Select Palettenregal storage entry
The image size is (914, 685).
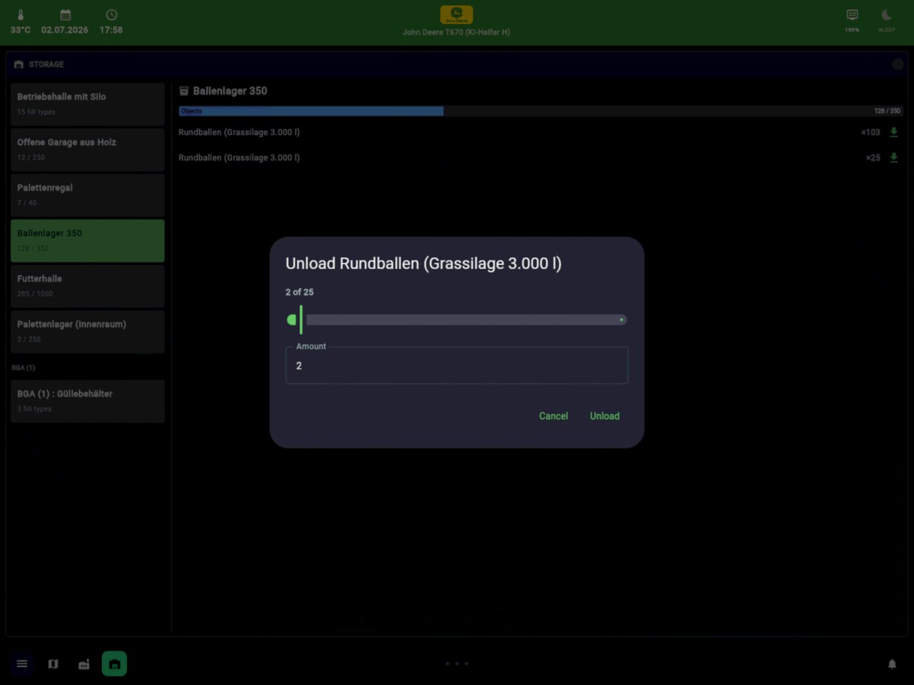[87, 195]
